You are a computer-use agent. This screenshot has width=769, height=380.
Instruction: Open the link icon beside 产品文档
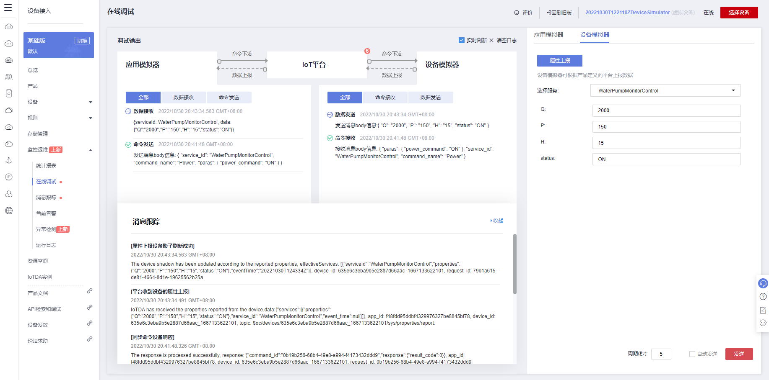pos(90,291)
